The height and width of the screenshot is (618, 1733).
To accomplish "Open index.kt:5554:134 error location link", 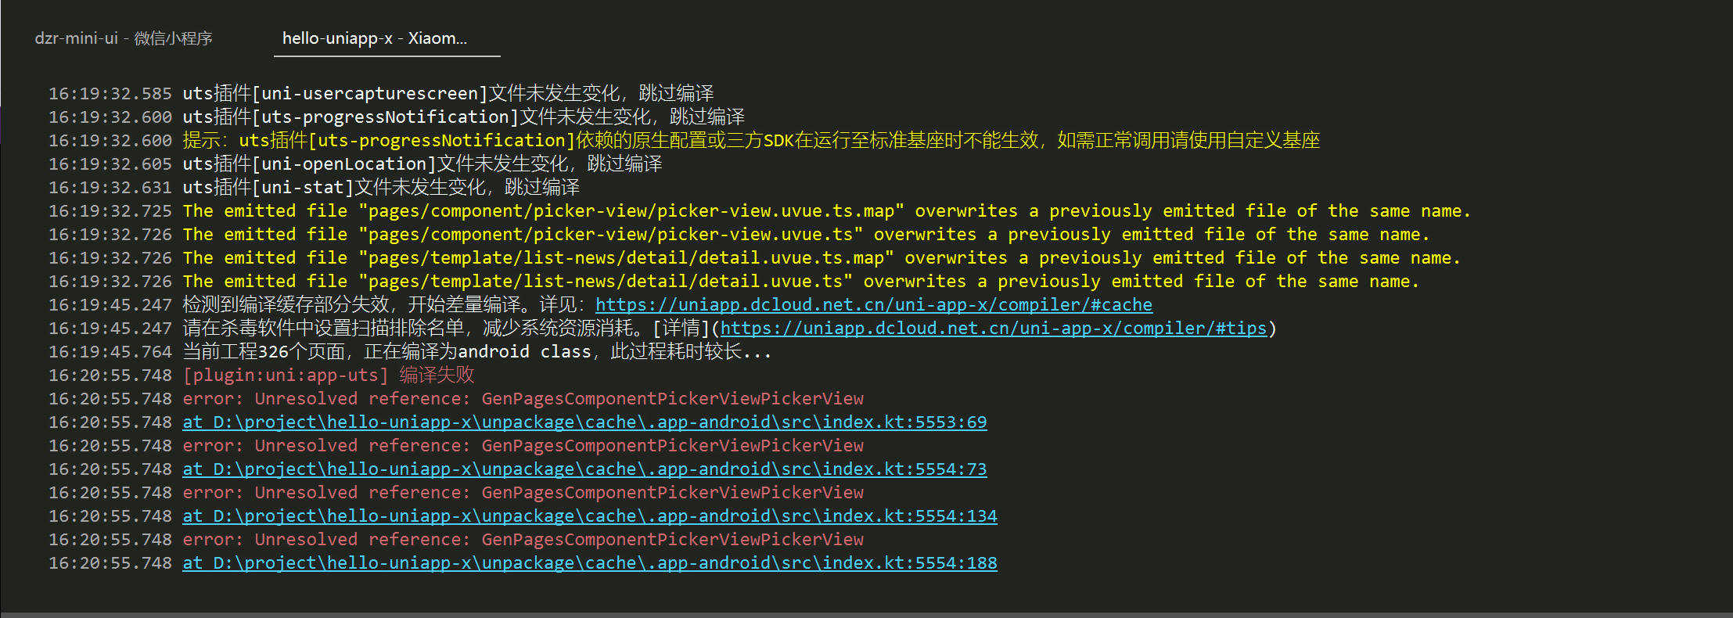I will [590, 516].
